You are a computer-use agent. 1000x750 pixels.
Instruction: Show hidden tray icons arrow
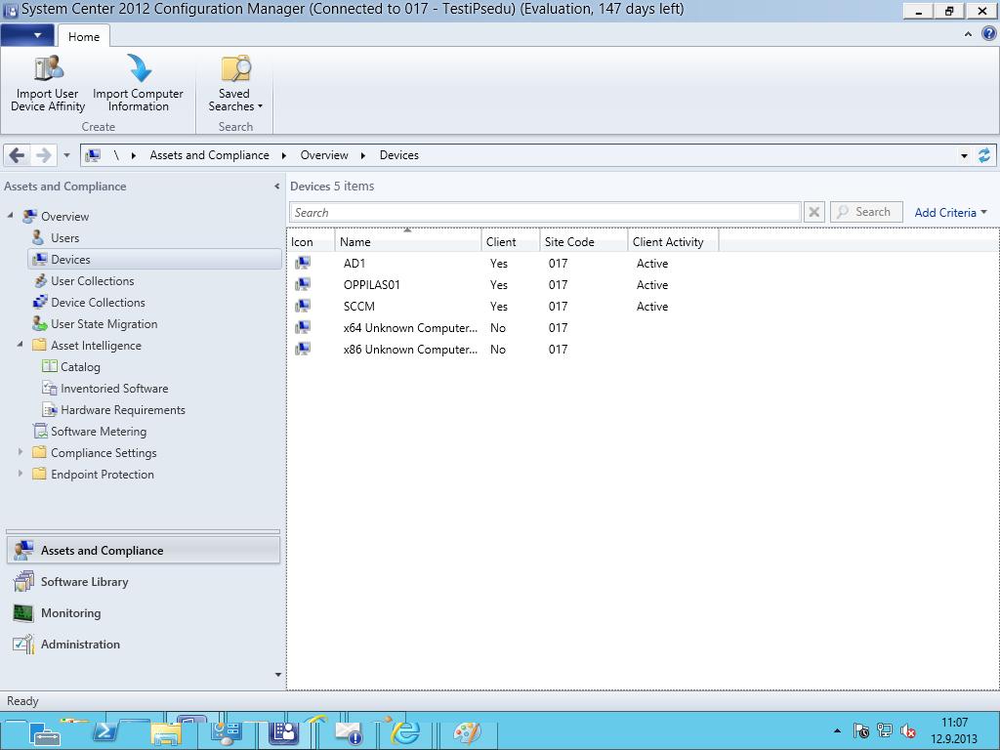click(x=837, y=730)
